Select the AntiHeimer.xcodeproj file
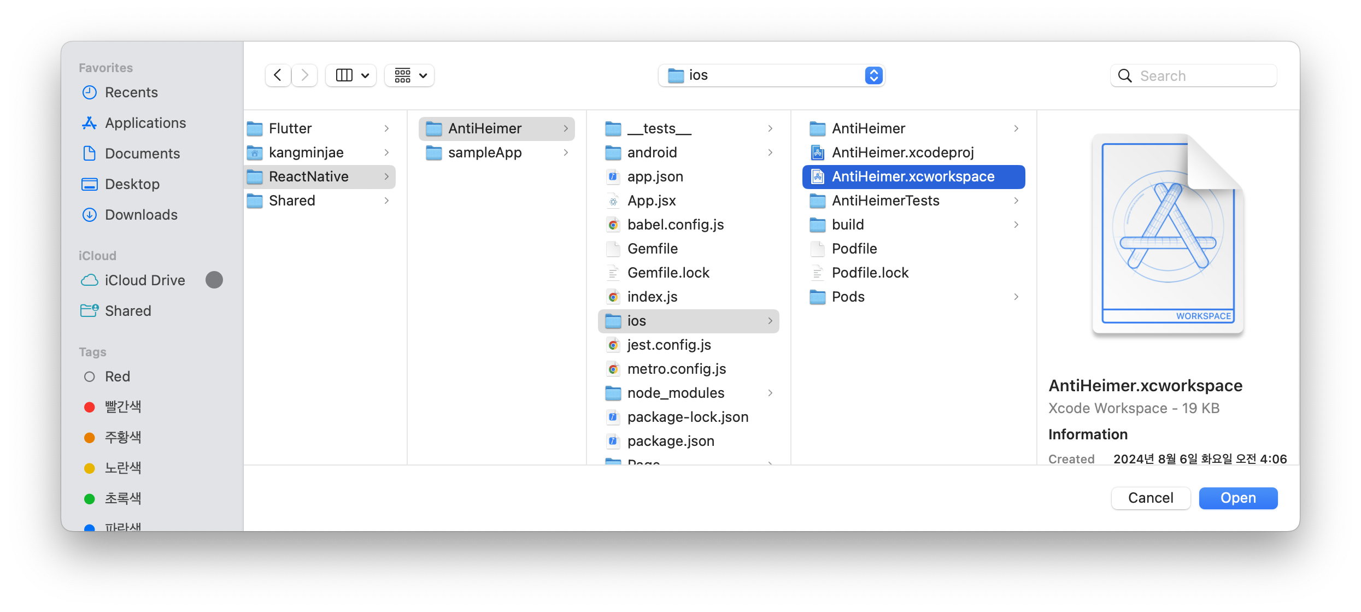 pos(902,152)
